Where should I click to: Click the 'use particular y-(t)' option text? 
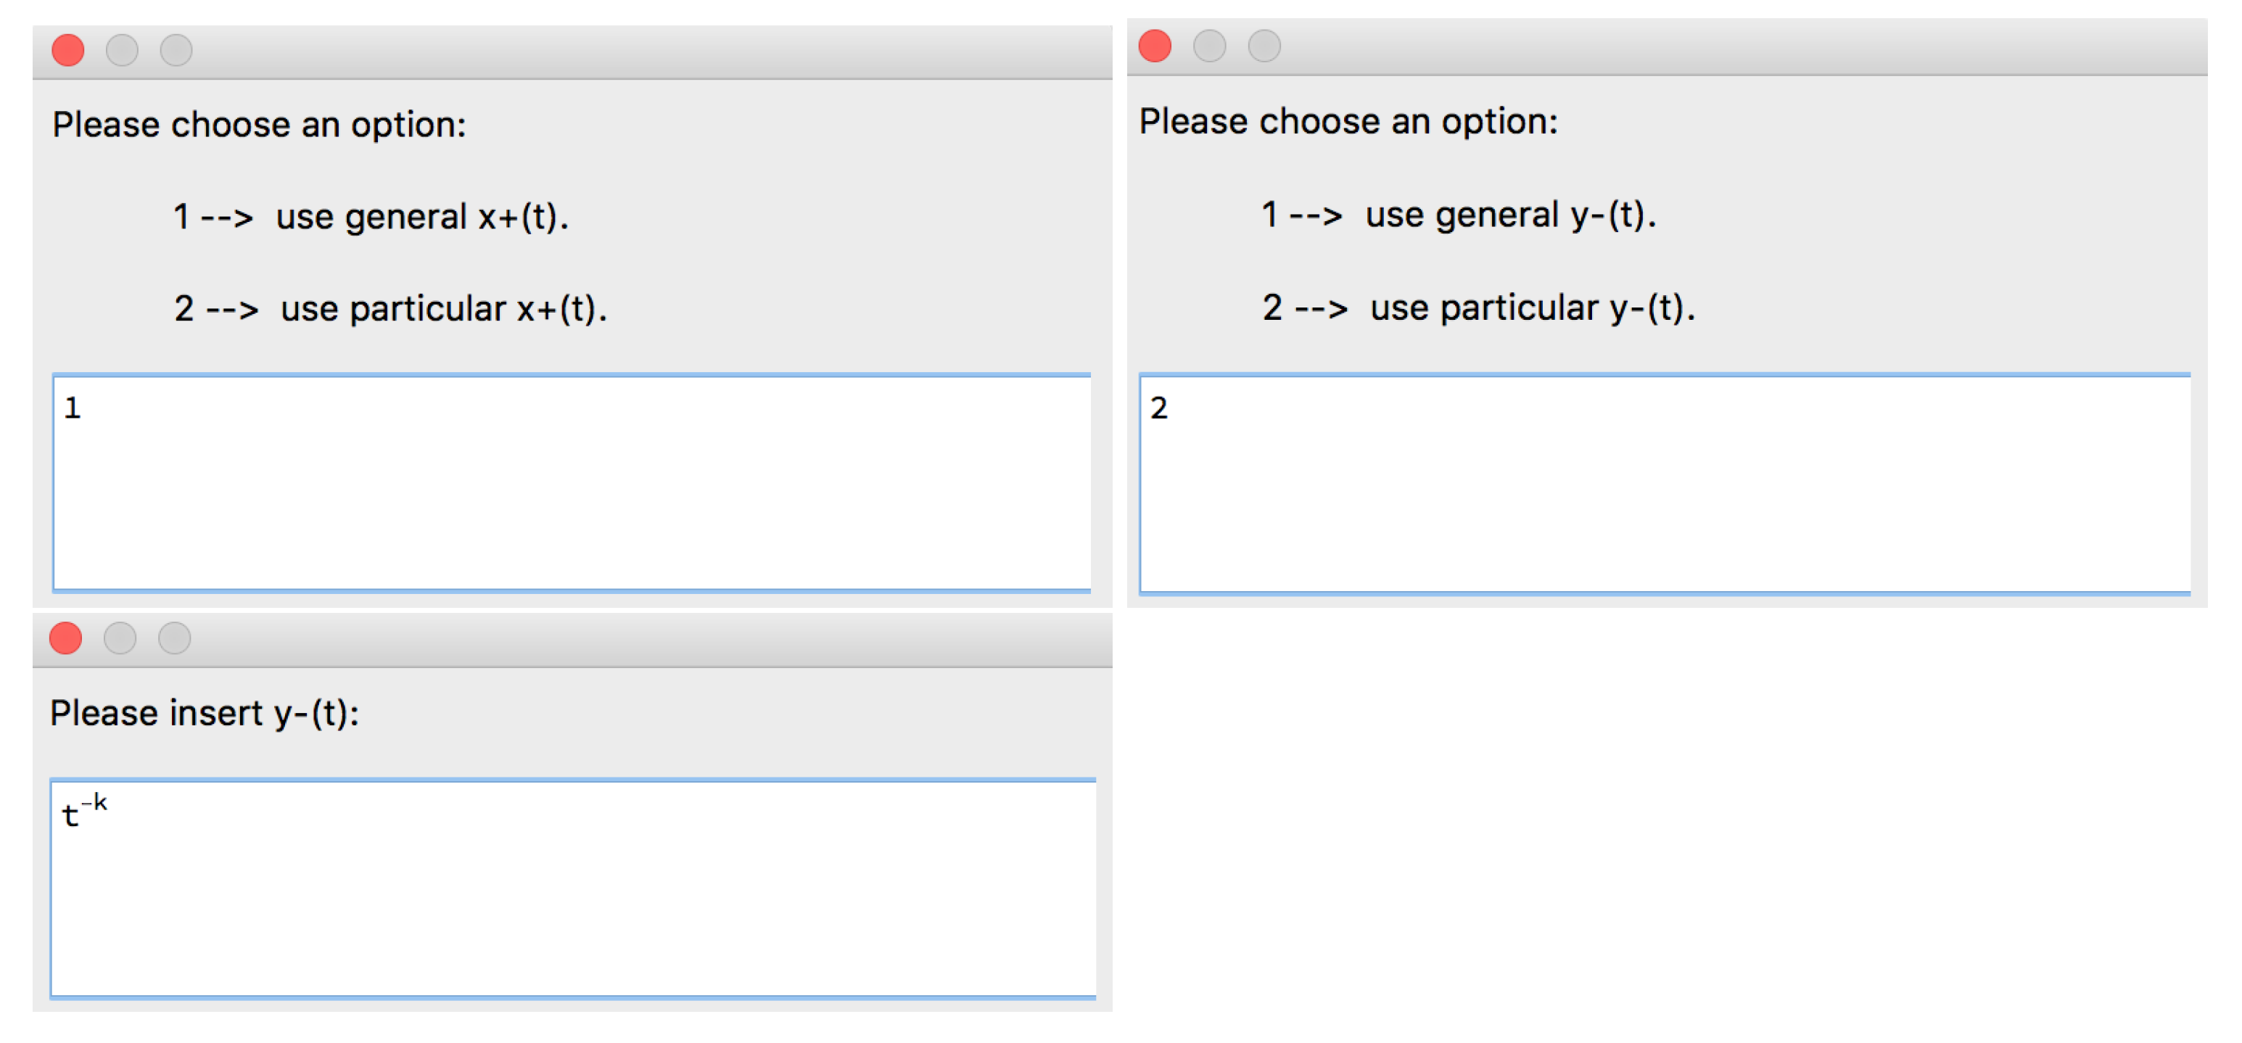(x=1532, y=308)
